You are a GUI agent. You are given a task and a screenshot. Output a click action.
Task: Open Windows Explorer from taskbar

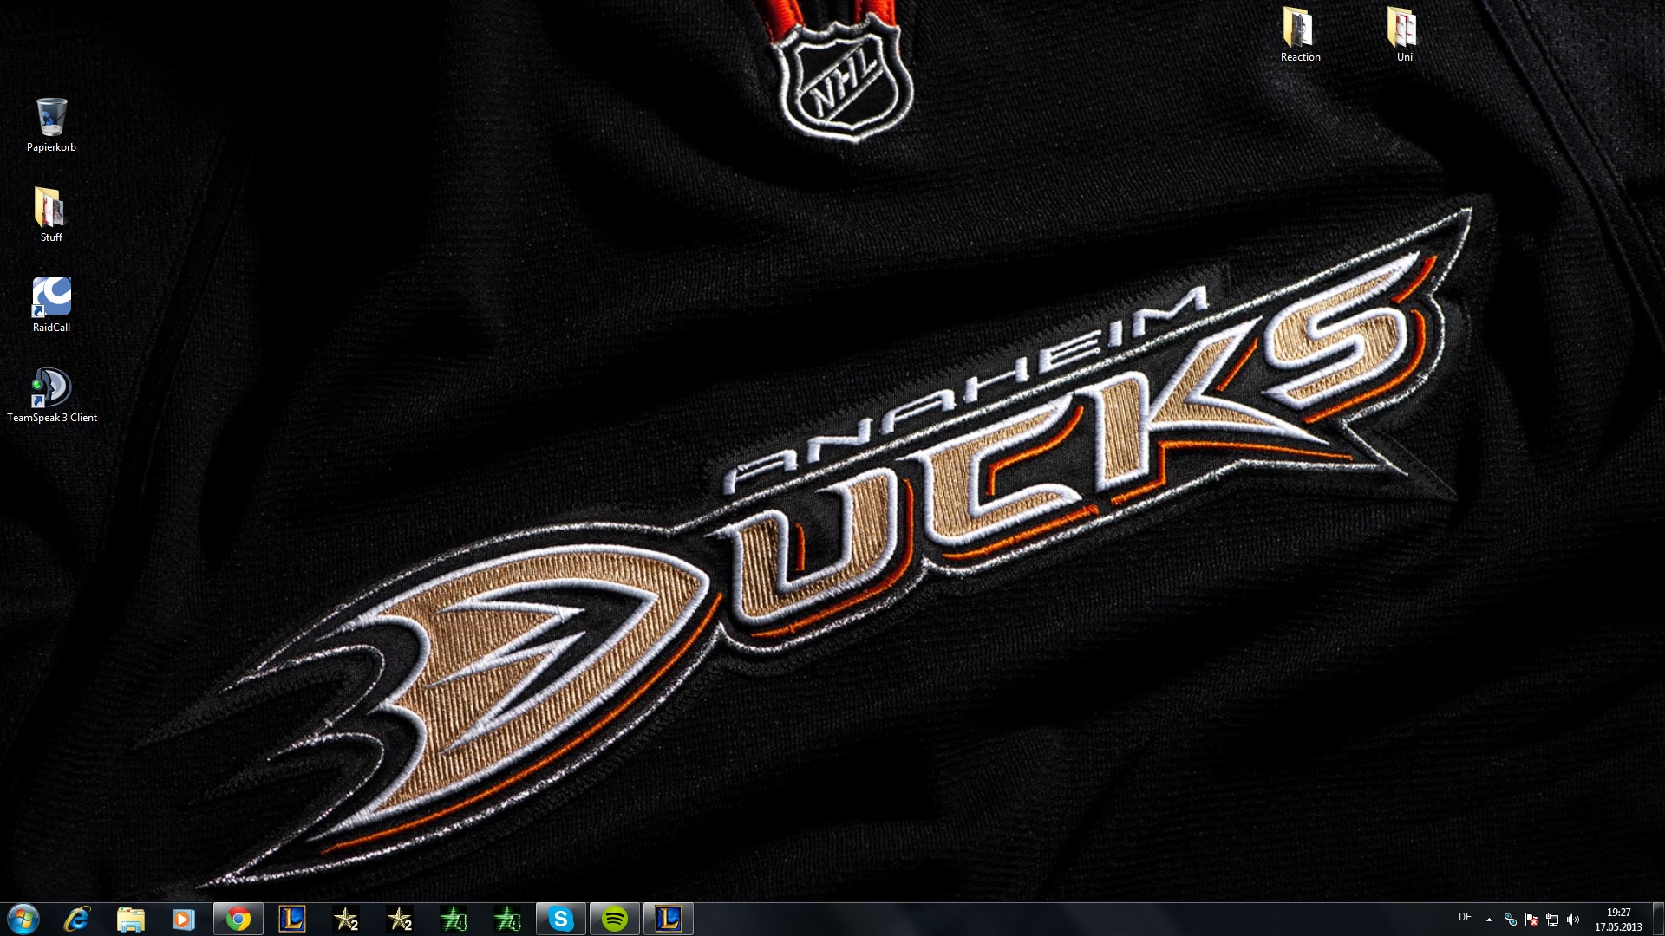pos(131,919)
